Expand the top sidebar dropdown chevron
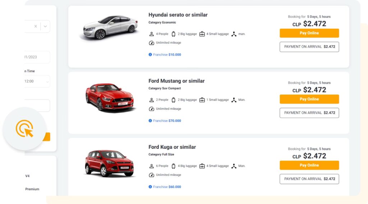This screenshot has width=368, height=204. tap(45, 26)
